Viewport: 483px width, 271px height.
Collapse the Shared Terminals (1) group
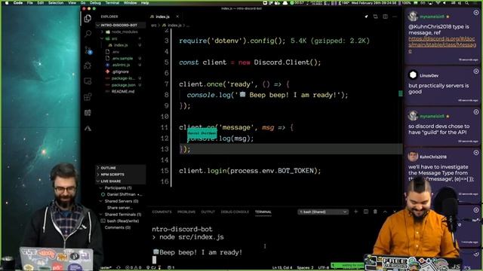pos(120,215)
